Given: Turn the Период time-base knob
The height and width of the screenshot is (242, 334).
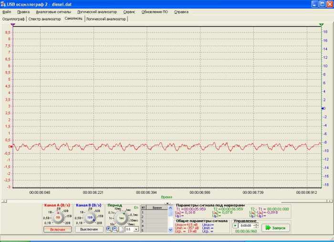Looking at the screenshot, I should (x=121, y=218).
